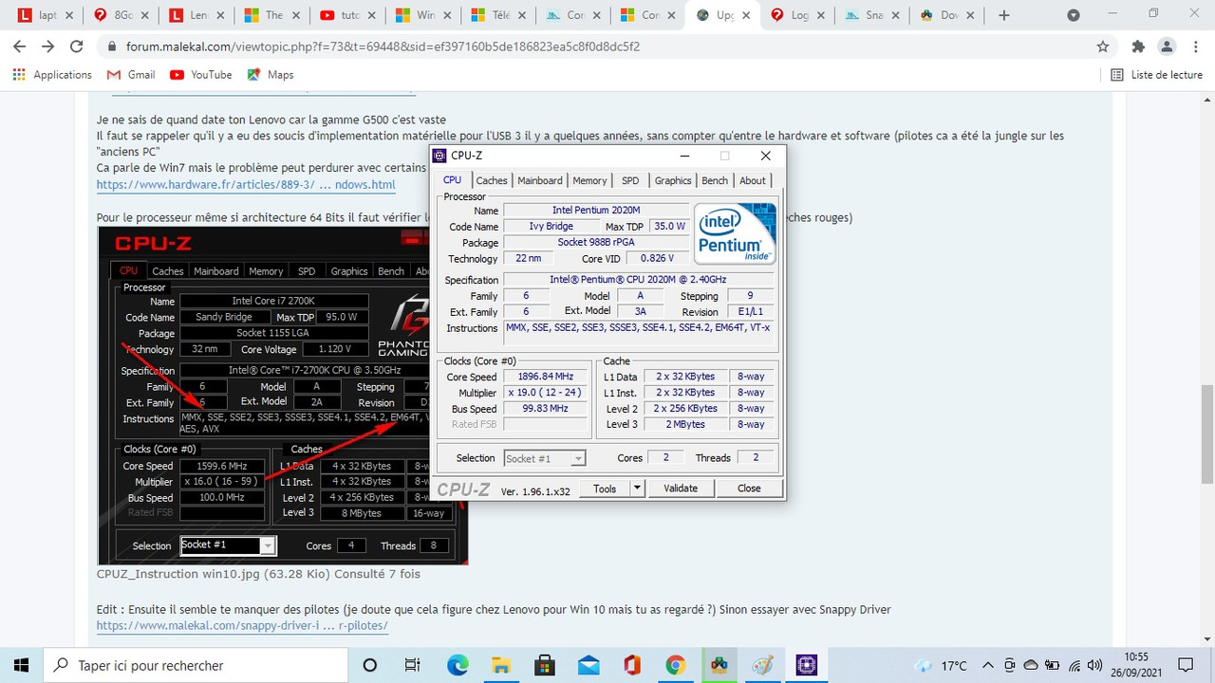Open a new browser tab
The height and width of the screenshot is (683, 1215).
(x=1004, y=15)
